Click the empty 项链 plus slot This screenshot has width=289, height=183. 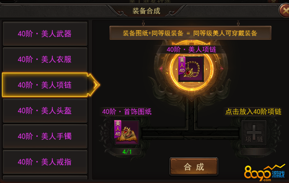click(254, 132)
